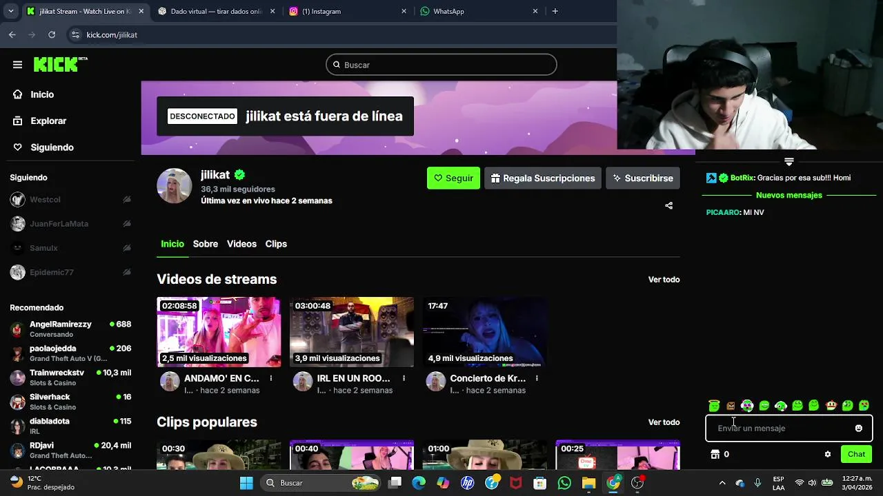Image resolution: width=883 pixels, height=496 pixels.
Task: Insert the angry brown box emote
Action: point(731,406)
